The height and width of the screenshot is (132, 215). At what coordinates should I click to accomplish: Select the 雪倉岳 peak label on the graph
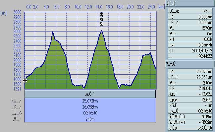tap(101, 20)
